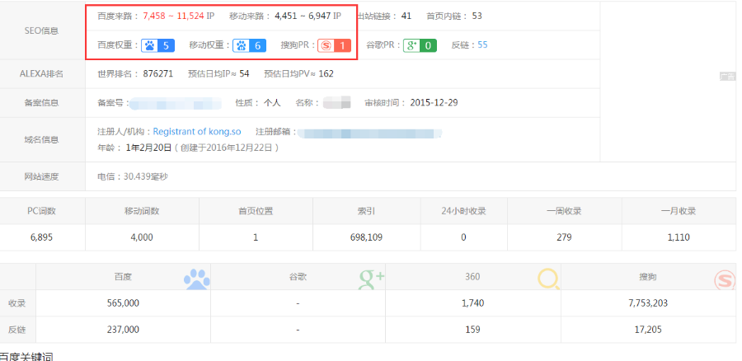The width and height of the screenshot is (742, 361).
Task: Open the backlinks count 55 link
Action: (482, 45)
